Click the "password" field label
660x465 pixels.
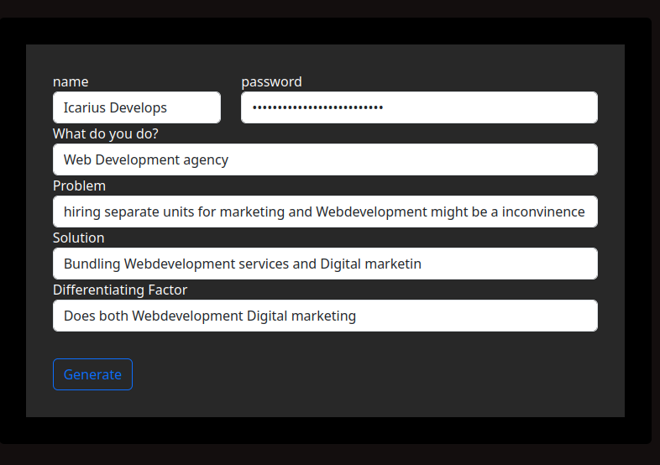click(271, 81)
